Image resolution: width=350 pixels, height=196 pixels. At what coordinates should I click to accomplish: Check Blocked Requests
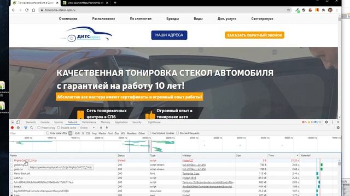[x=177, y=133]
